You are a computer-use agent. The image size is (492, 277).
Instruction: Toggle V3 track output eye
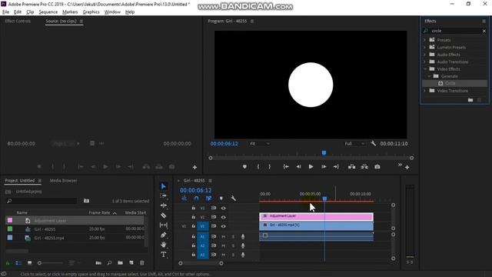(x=223, y=208)
